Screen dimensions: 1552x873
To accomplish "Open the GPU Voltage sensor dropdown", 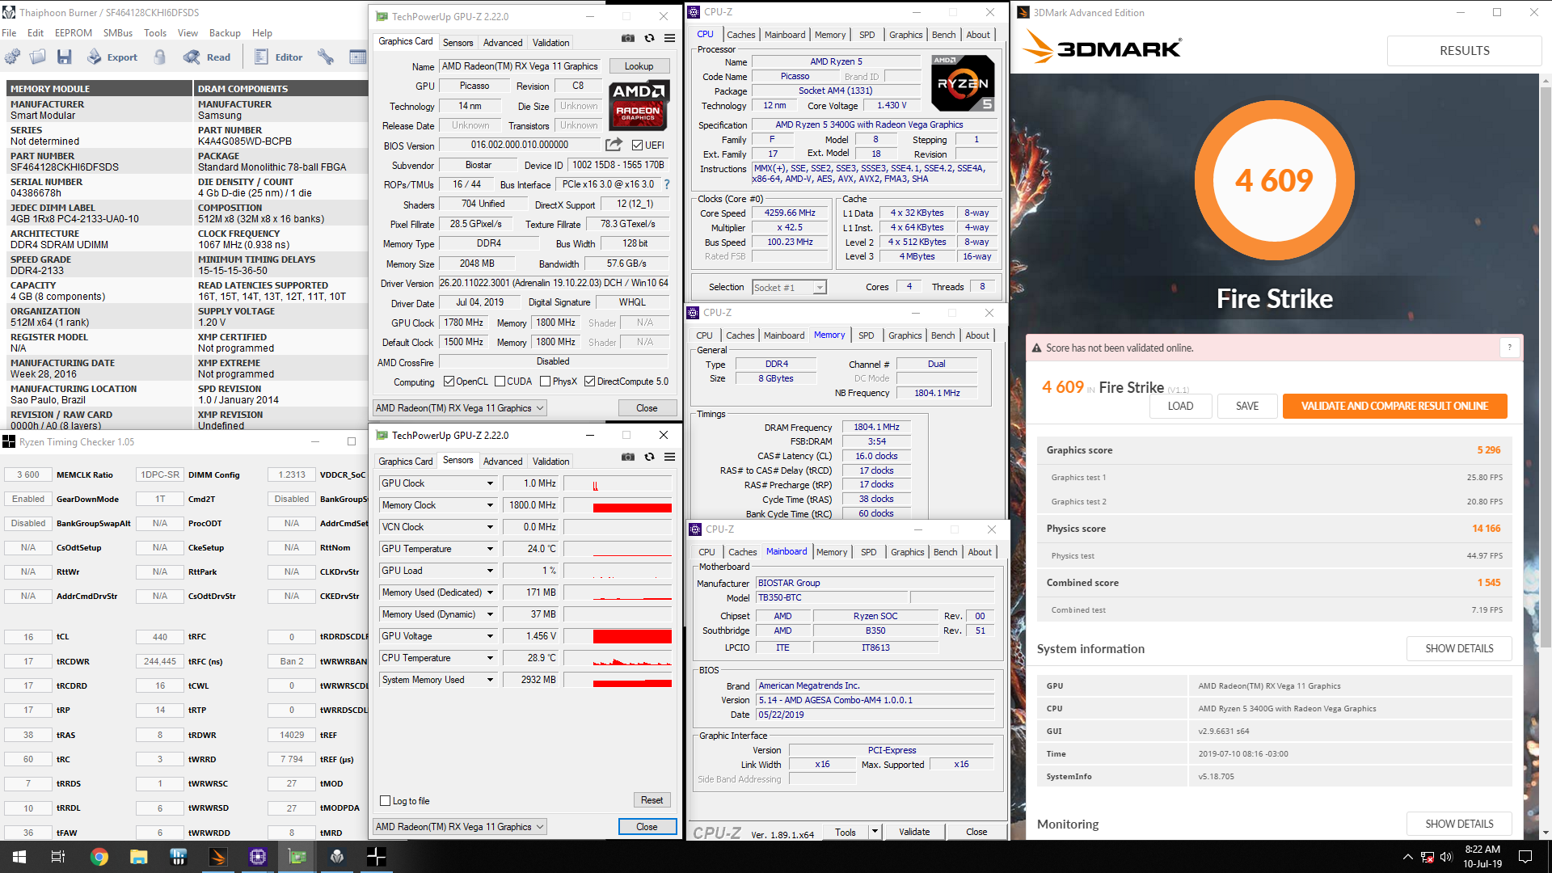I will [490, 636].
